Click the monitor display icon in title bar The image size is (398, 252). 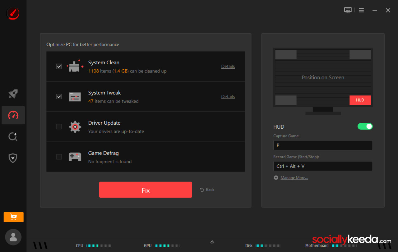pyautogui.click(x=348, y=10)
